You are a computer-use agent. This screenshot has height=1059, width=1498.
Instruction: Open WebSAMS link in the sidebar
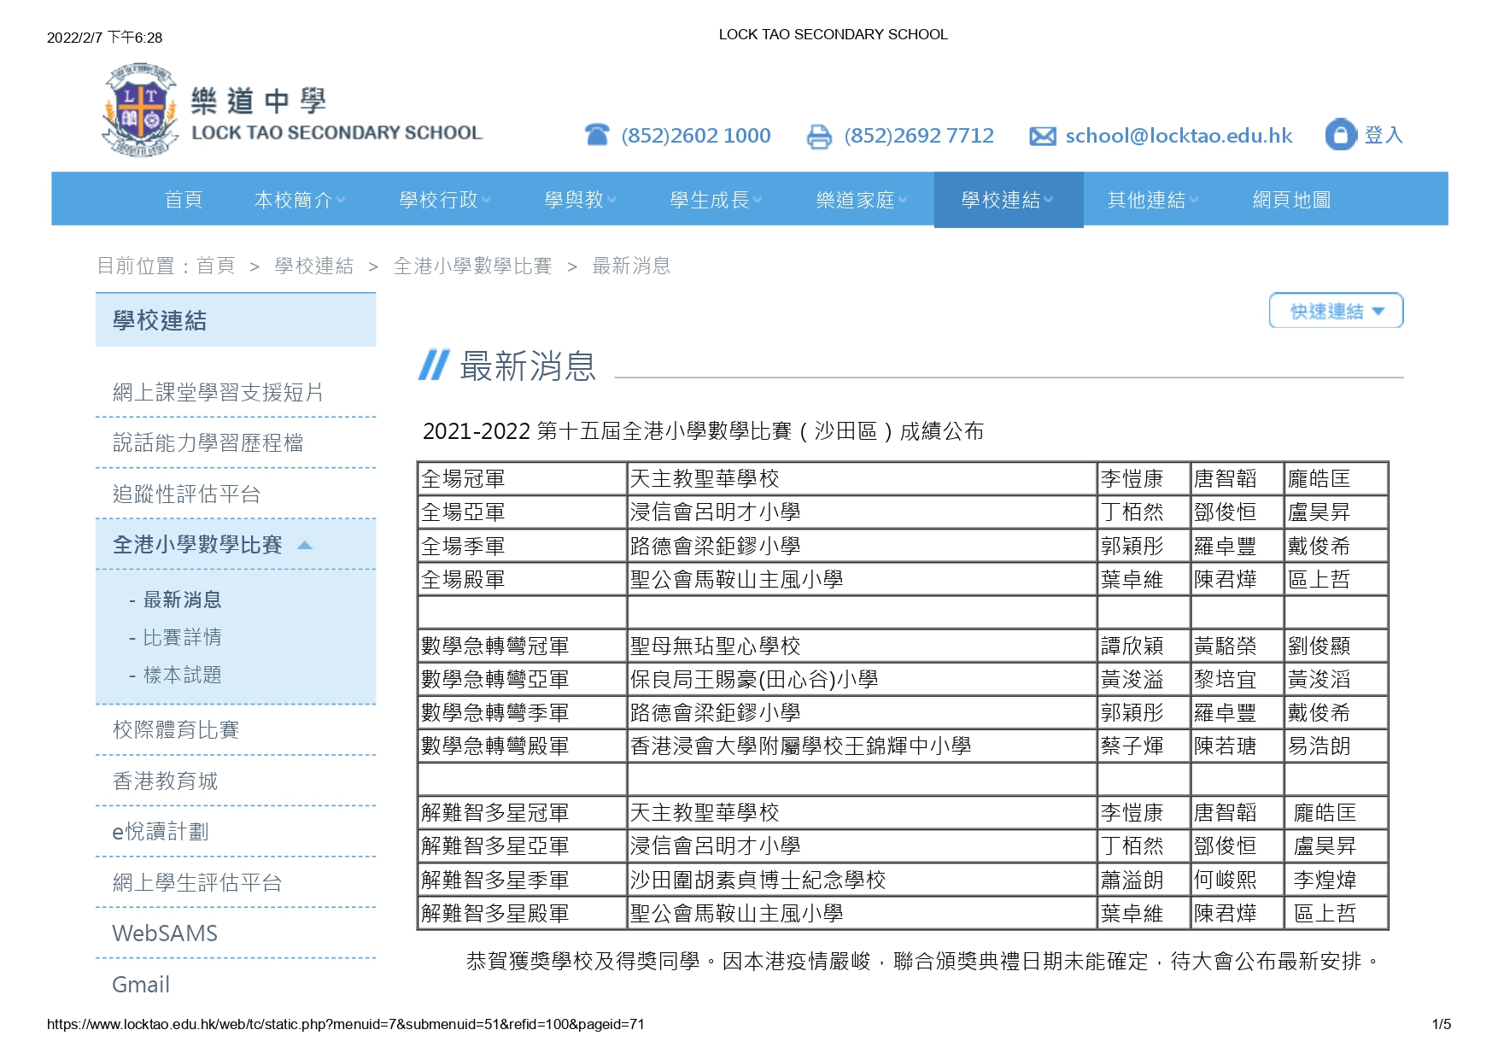point(165,933)
